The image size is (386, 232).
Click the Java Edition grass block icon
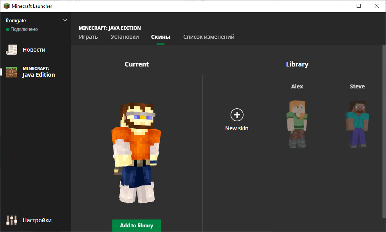[x=12, y=72]
